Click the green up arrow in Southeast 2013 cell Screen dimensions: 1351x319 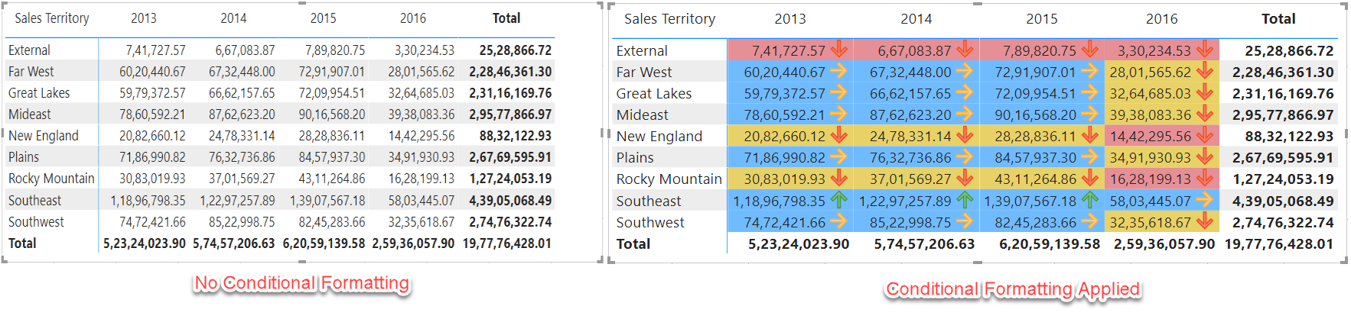[x=839, y=201]
